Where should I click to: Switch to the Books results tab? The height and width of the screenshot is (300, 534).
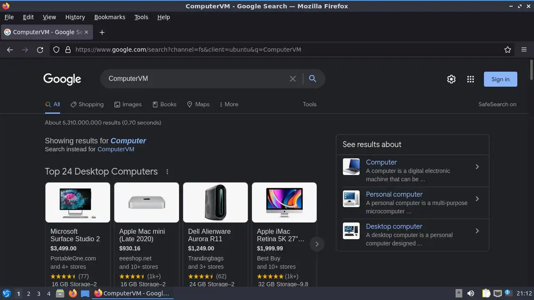tap(164, 105)
